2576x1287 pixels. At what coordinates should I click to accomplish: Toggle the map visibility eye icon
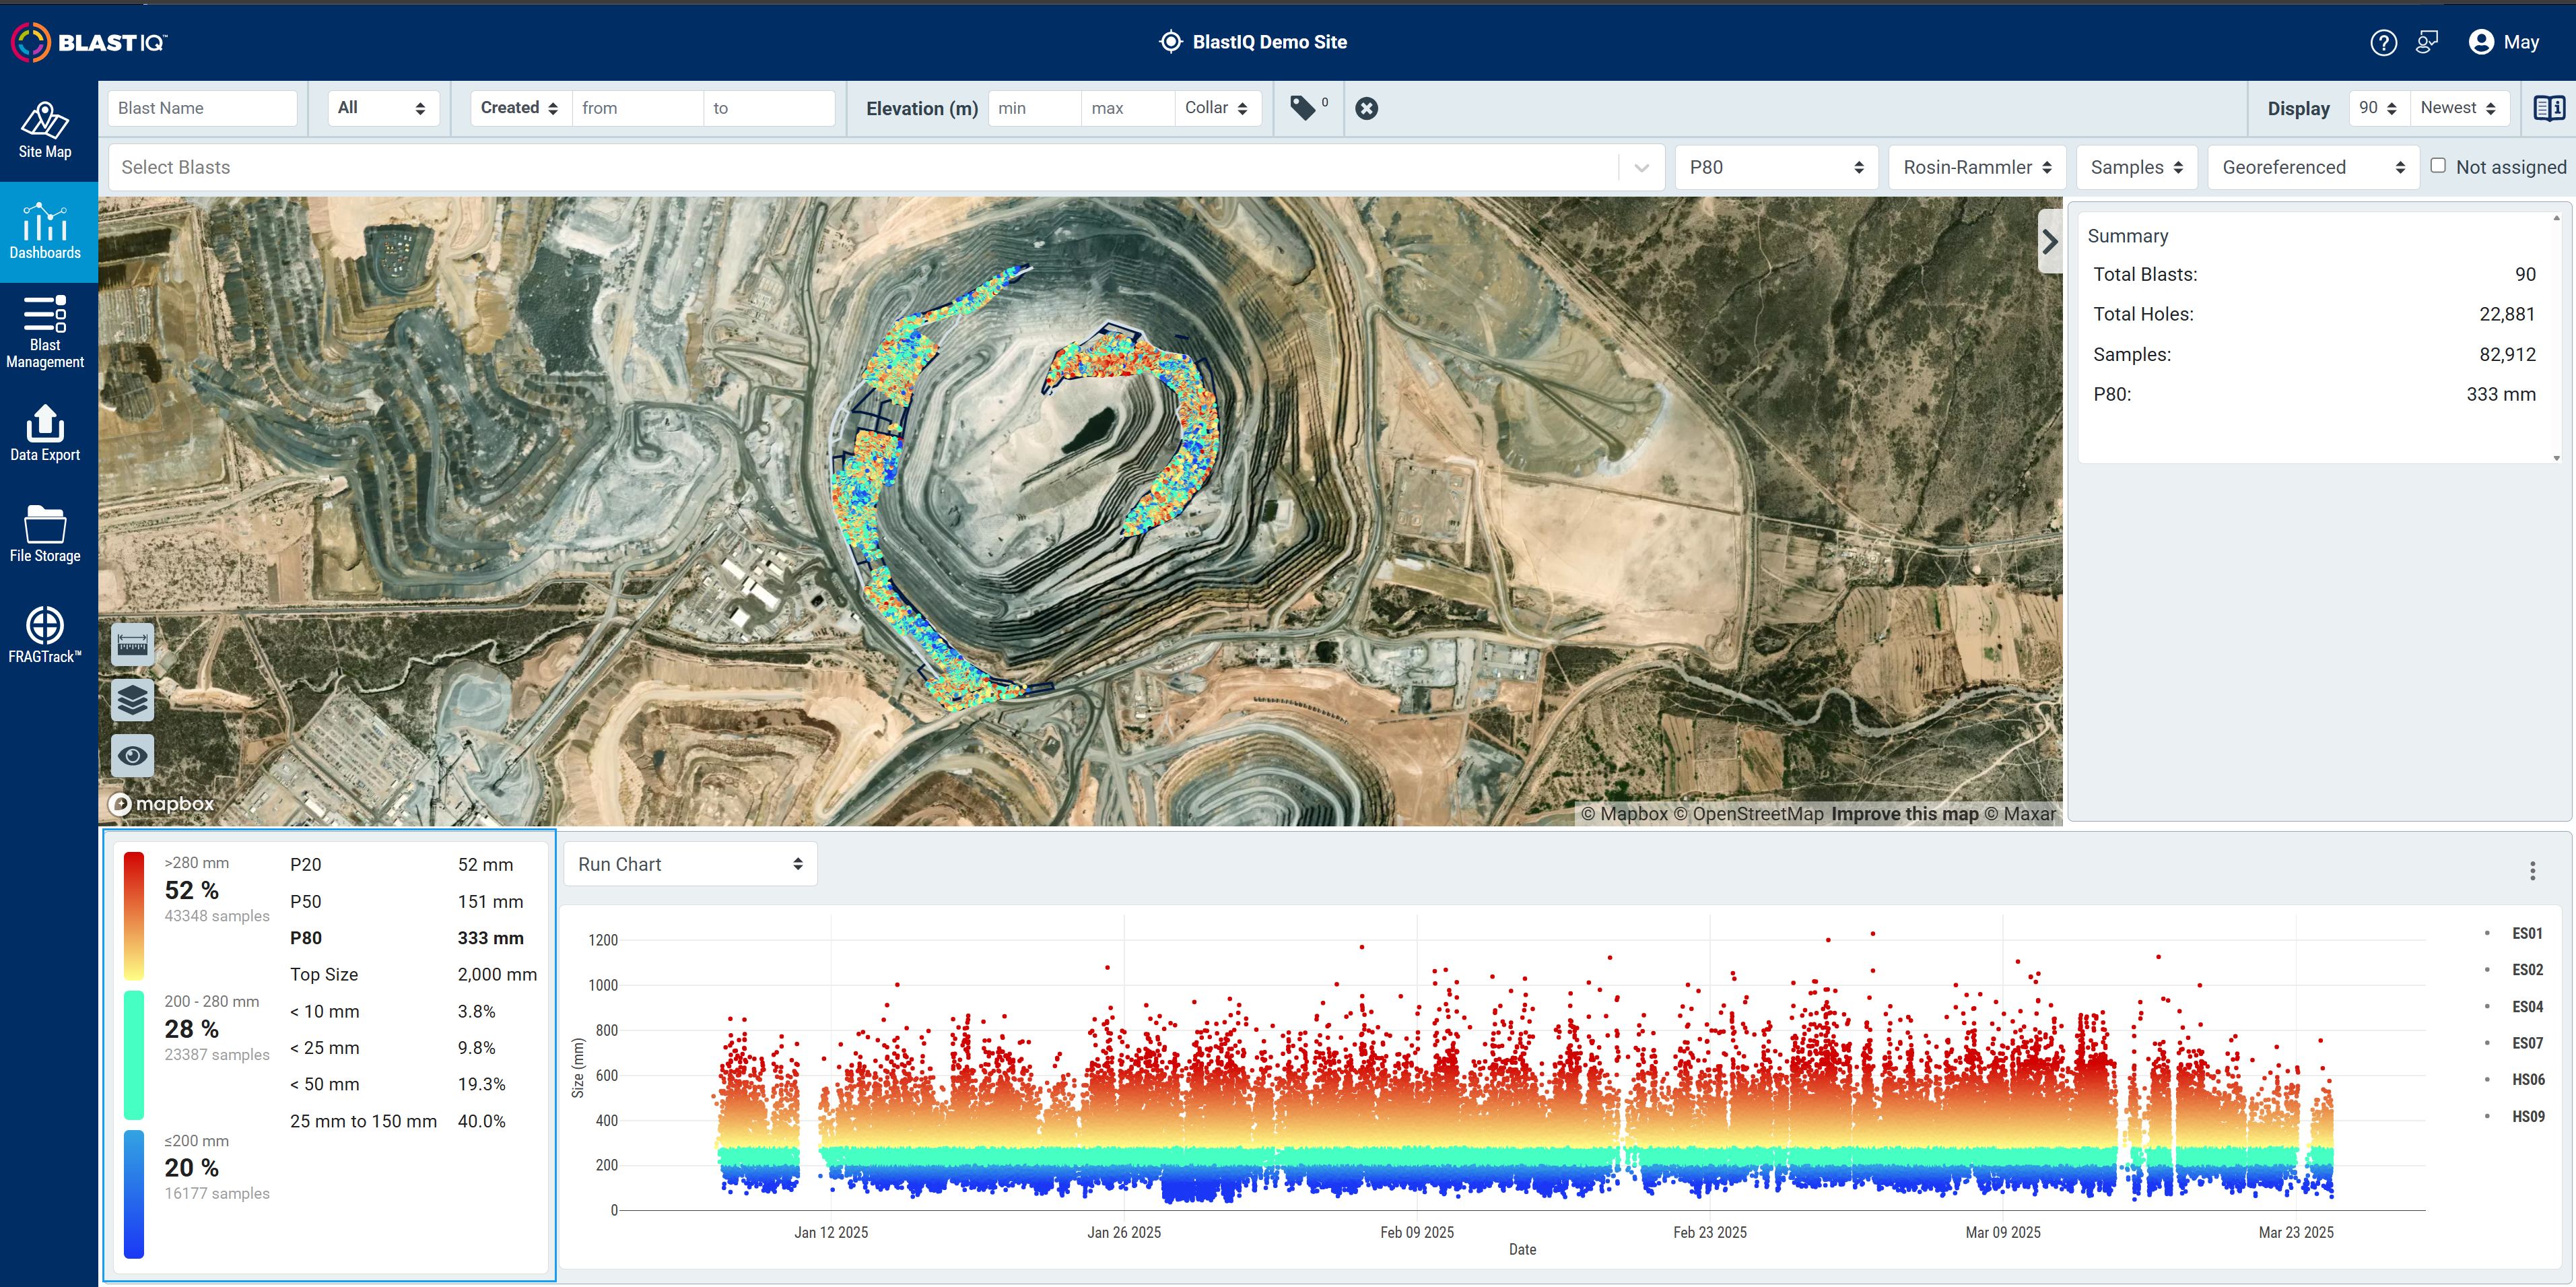click(132, 755)
